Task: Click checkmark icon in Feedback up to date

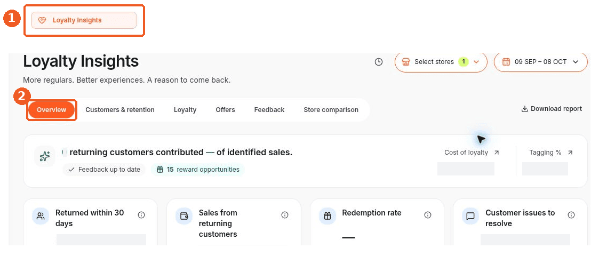Action: click(x=71, y=170)
